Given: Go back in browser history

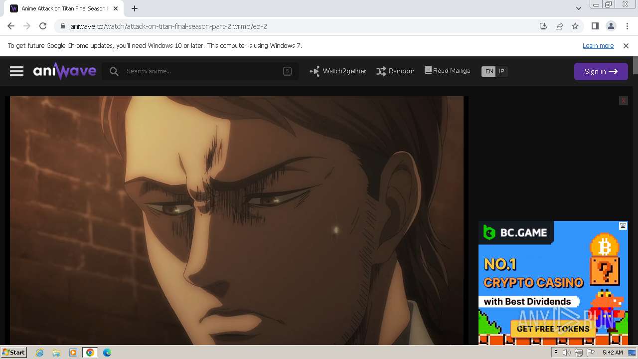Looking at the screenshot, I should tap(11, 26).
